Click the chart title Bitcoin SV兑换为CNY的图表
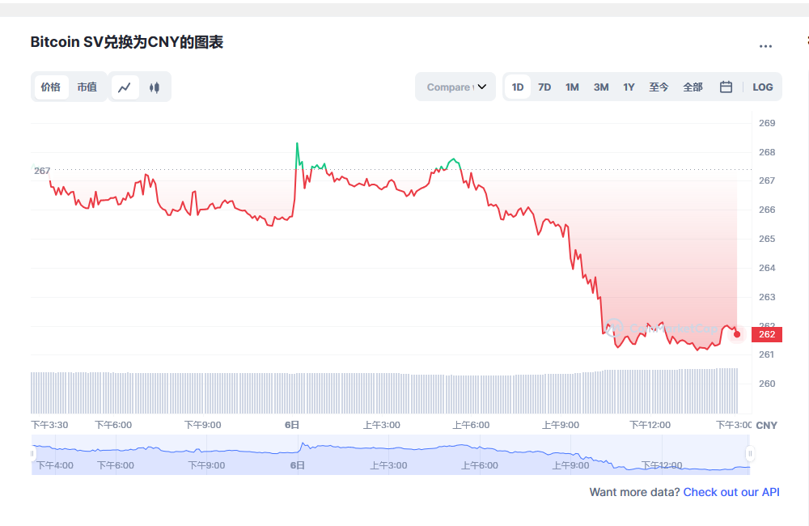 click(127, 42)
